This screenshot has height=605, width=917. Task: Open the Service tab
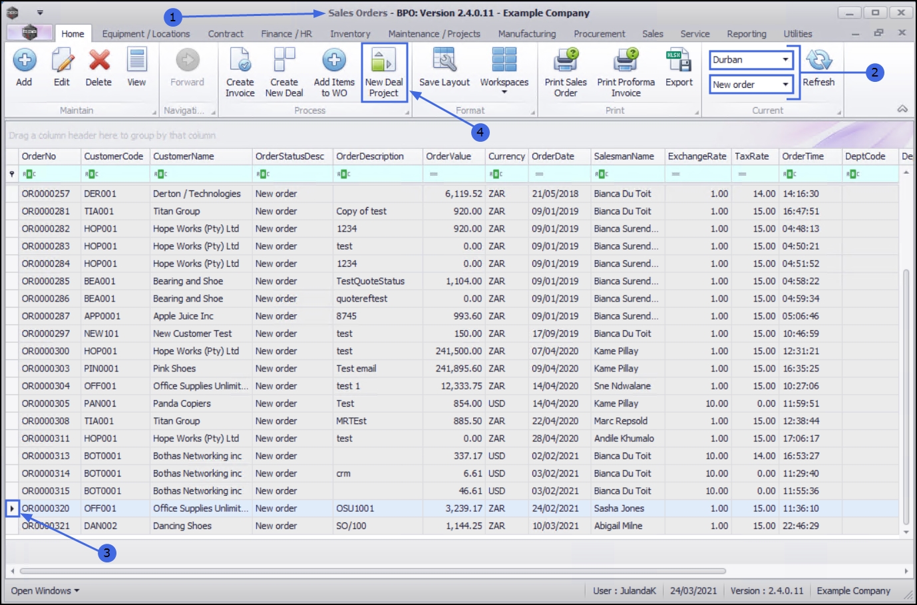[695, 34]
